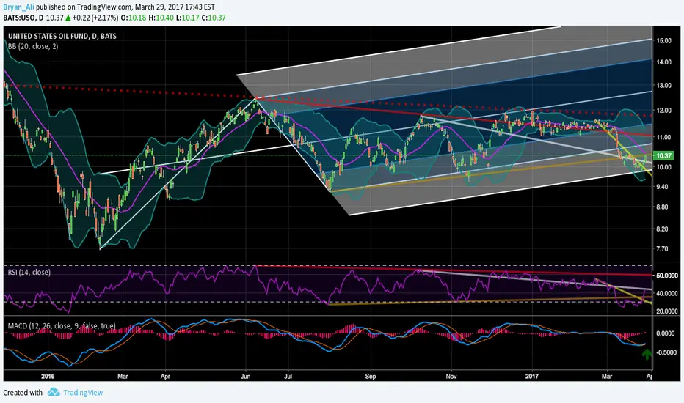Click the 7.70 price axis label
The height and width of the screenshot is (403, 684).
(x=663, y=249)
